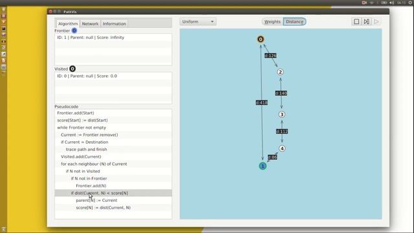Click pseudocode line trace path and finish

[x=113, y=150]
